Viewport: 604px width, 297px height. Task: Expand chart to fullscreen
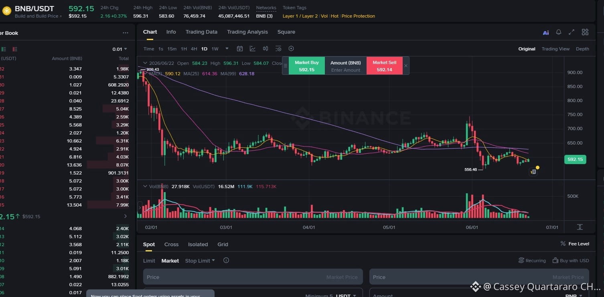pyautogui.click(x=572, y=32)
